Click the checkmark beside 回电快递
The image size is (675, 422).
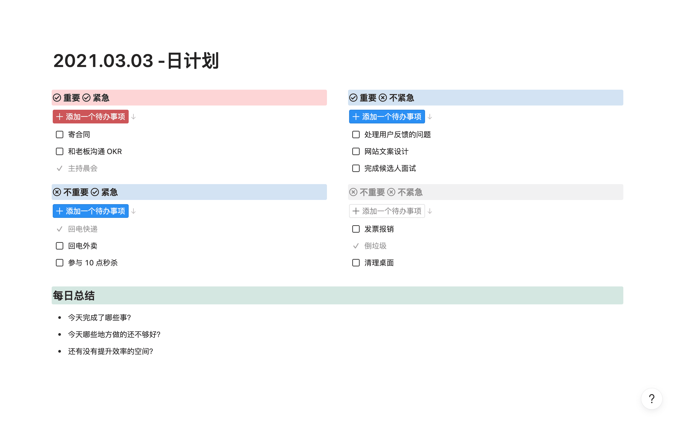click(x=59, y=229)
